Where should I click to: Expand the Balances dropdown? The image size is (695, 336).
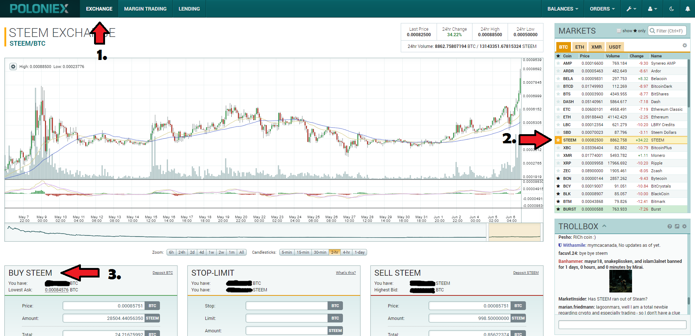click(x=563, y=9)
